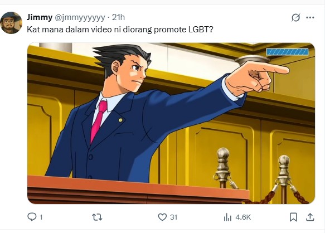Click the blue striped gauge in the image
This screenshot has height=233, width=325.
287,52
